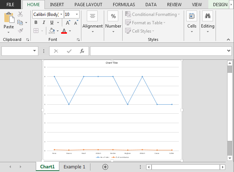Click the Insert Function fx icon
Screen dimensions: 234x172
(x=82, y=51)
